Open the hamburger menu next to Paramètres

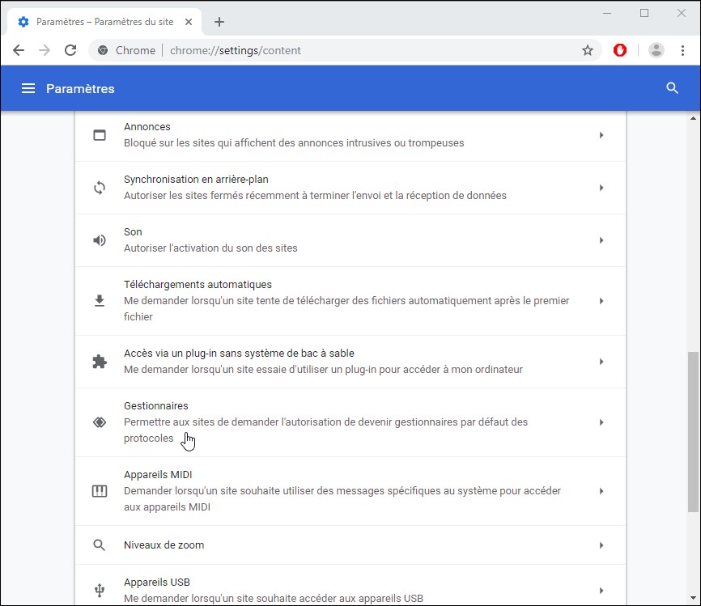28,88
